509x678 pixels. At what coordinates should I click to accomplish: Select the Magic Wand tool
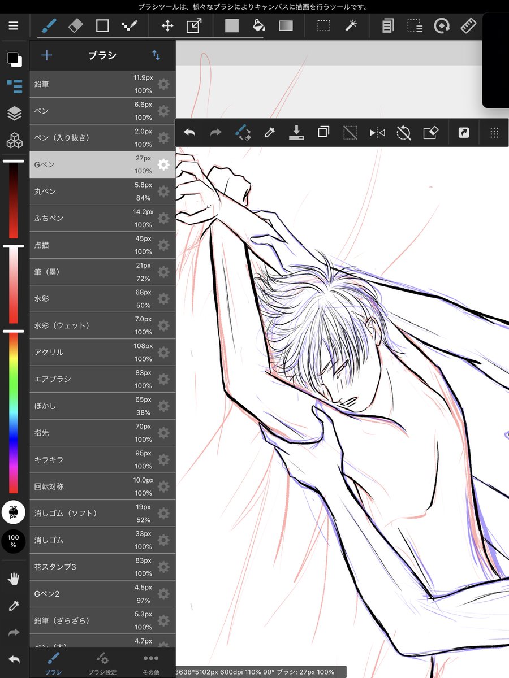[350, 26]
